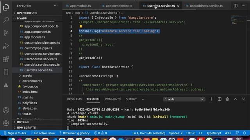Switch to the useraddress.service.ts tab

coord(204,6)
